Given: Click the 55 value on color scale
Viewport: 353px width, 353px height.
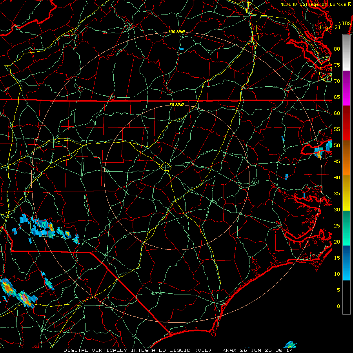Looking at the screenshot, I should (337, 129).
